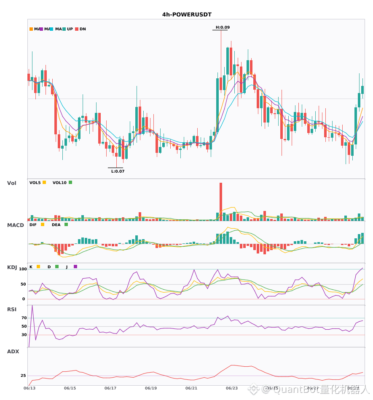
Task: Click the purple MA legend swatch
Action: pyautogui.click(x=41, y=29)
